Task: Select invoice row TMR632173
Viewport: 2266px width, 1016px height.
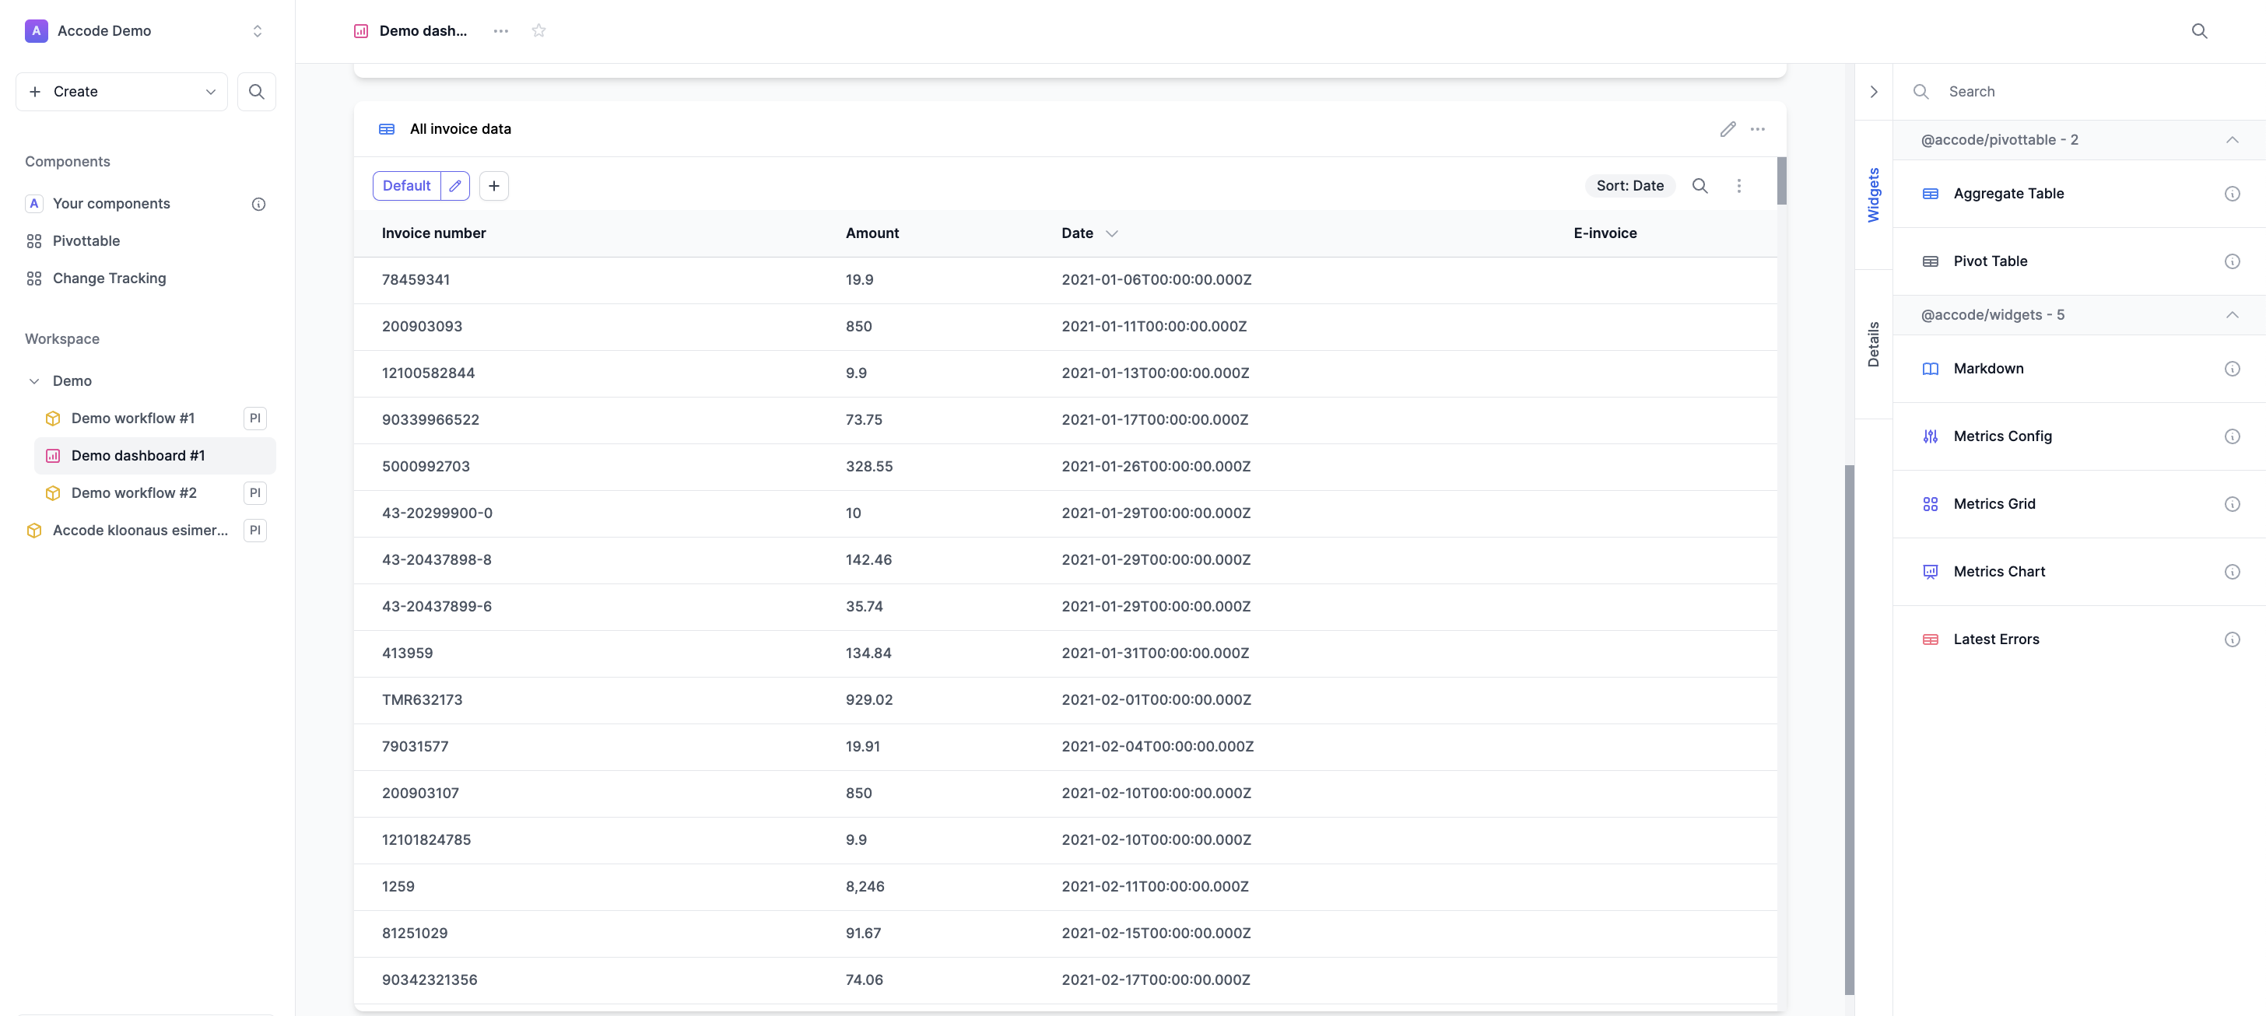Action: [x=1065, y=700]
